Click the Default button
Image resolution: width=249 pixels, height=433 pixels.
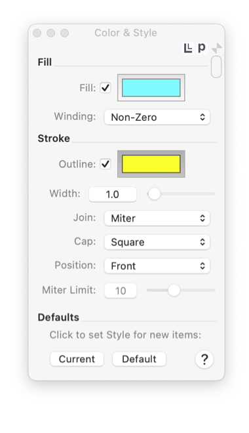coord(140,359)
